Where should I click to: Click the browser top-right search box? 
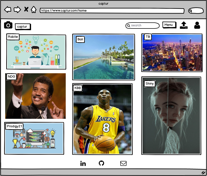(196, 11)
